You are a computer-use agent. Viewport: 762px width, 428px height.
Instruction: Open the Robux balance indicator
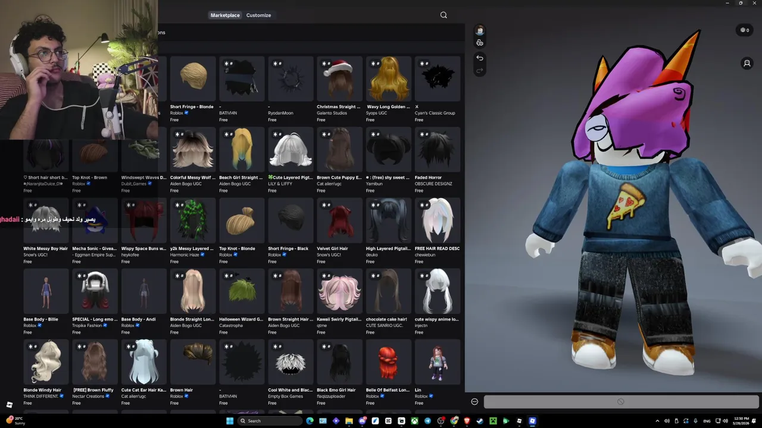(x=745, y=30)
